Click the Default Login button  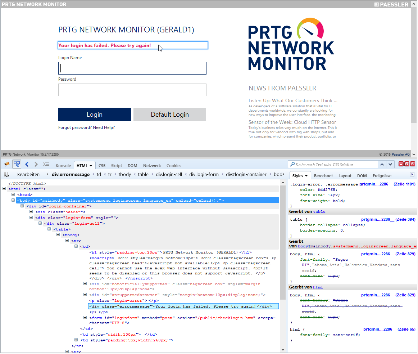(x=169, y=114)
